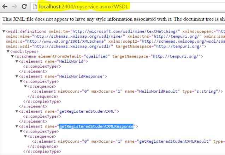Viewport: 225px width, 155px height.
Task: Collapse the getRegisteredStudentXML element node
Action: [17, 111]
